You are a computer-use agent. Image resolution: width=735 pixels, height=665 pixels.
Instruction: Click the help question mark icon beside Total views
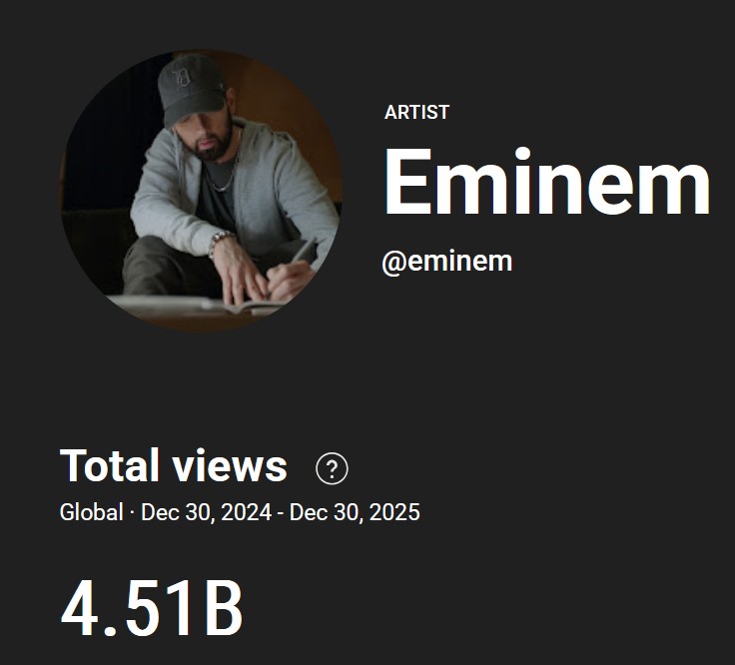coord(332,467)
